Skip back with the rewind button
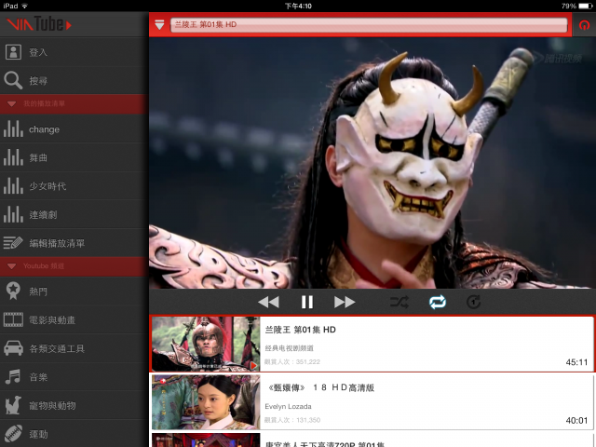This screenshot has width=596, height=447. pos(269,302)
